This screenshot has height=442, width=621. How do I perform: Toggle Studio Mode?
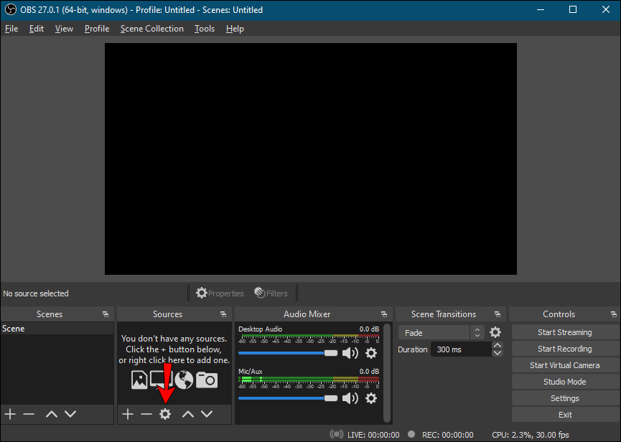point(564,382)
